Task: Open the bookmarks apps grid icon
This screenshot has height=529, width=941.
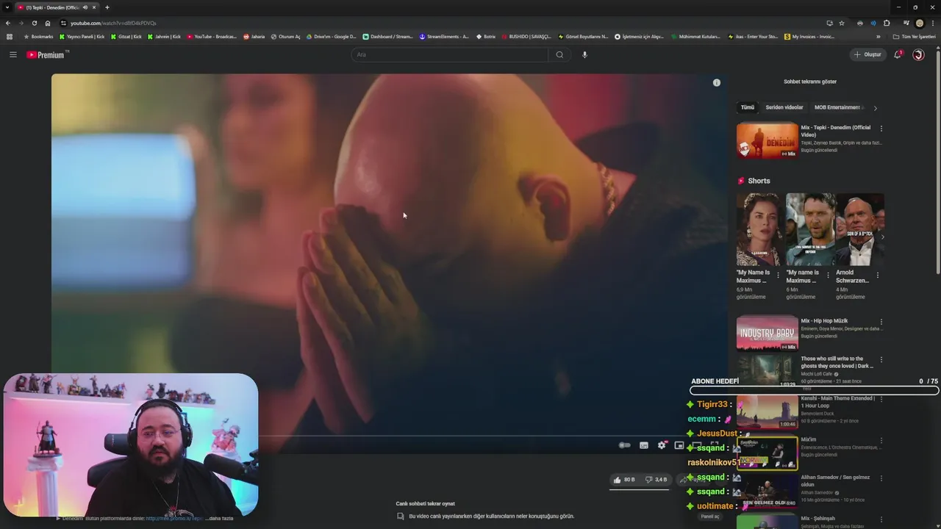Action: pos(9,36)
